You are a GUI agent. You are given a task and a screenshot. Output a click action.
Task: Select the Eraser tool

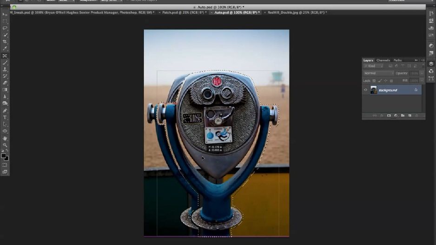pyautogui.click(x=5, y=83)
